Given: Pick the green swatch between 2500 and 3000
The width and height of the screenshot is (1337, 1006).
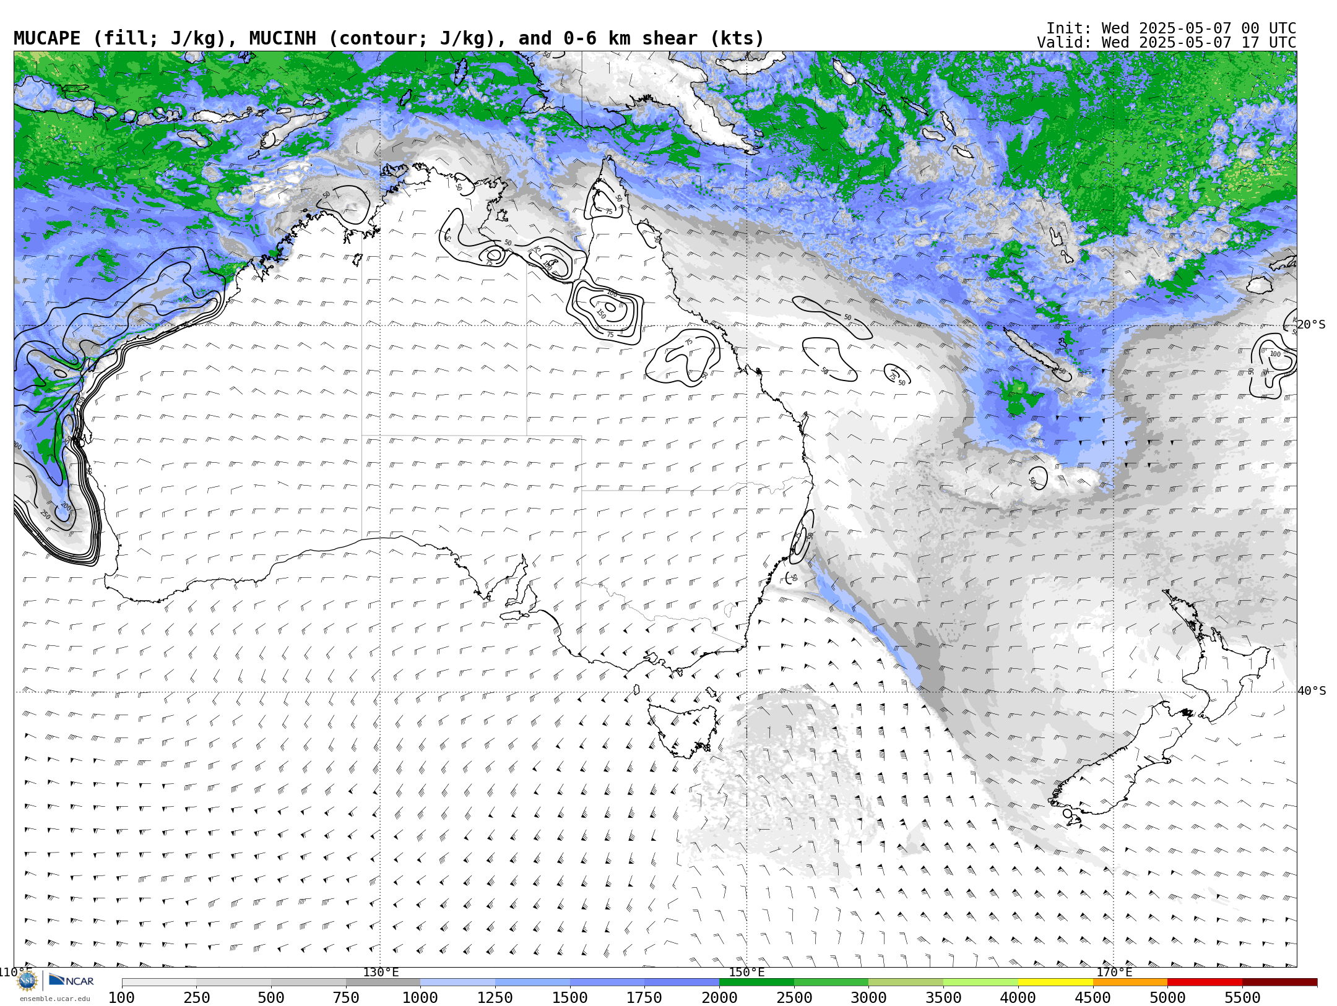Looking at the screenshot, I should (831, 982).
